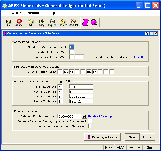The width and height of the screenshot is (161, 151).
Task: Click the Enter toolbar icon
Action: 8,23
